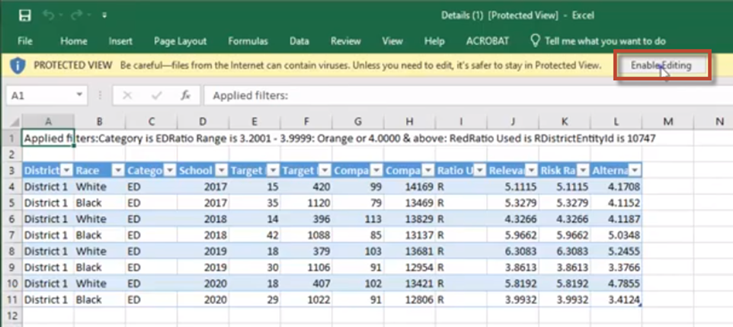733x327 pixels.
Task: Open the Relevant column filter dropdown
Action: coord(532,170)
